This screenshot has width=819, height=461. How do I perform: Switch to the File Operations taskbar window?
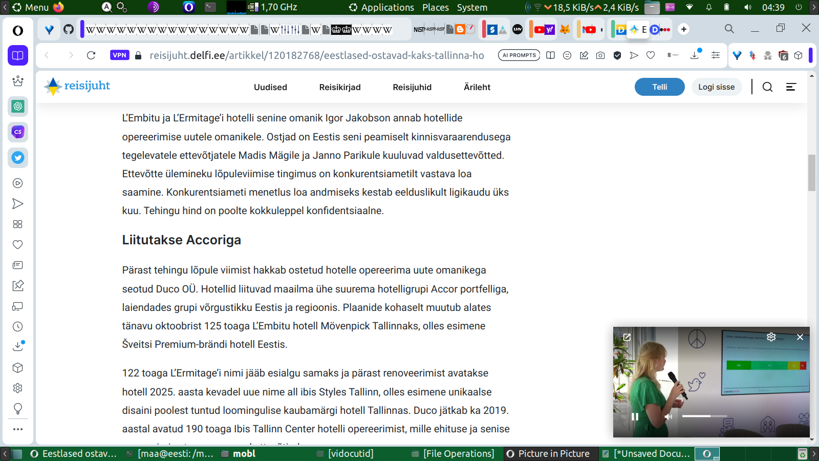(454, 454)
